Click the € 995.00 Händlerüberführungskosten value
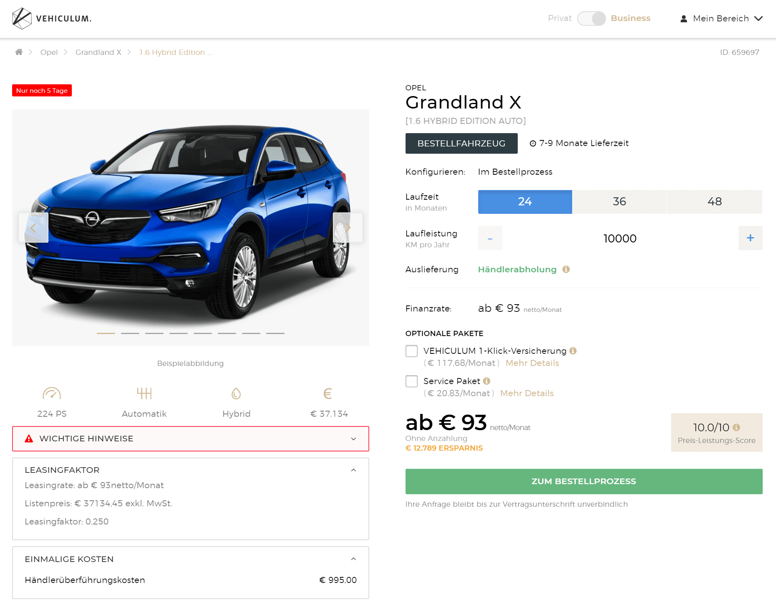Screen dimensions: 776x610 [338, 580]
